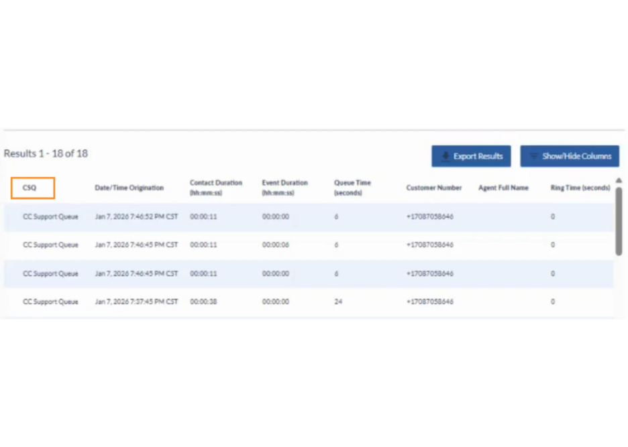Click the 00:00:38 contact duration cell
Screen dimensions: 628x447
[x=203, y=302]
